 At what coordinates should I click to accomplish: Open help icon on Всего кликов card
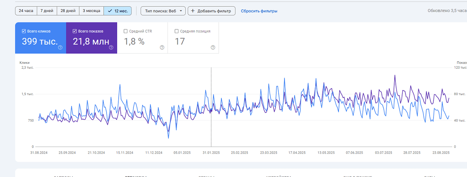pyautogui.click(x=60, y=48)
